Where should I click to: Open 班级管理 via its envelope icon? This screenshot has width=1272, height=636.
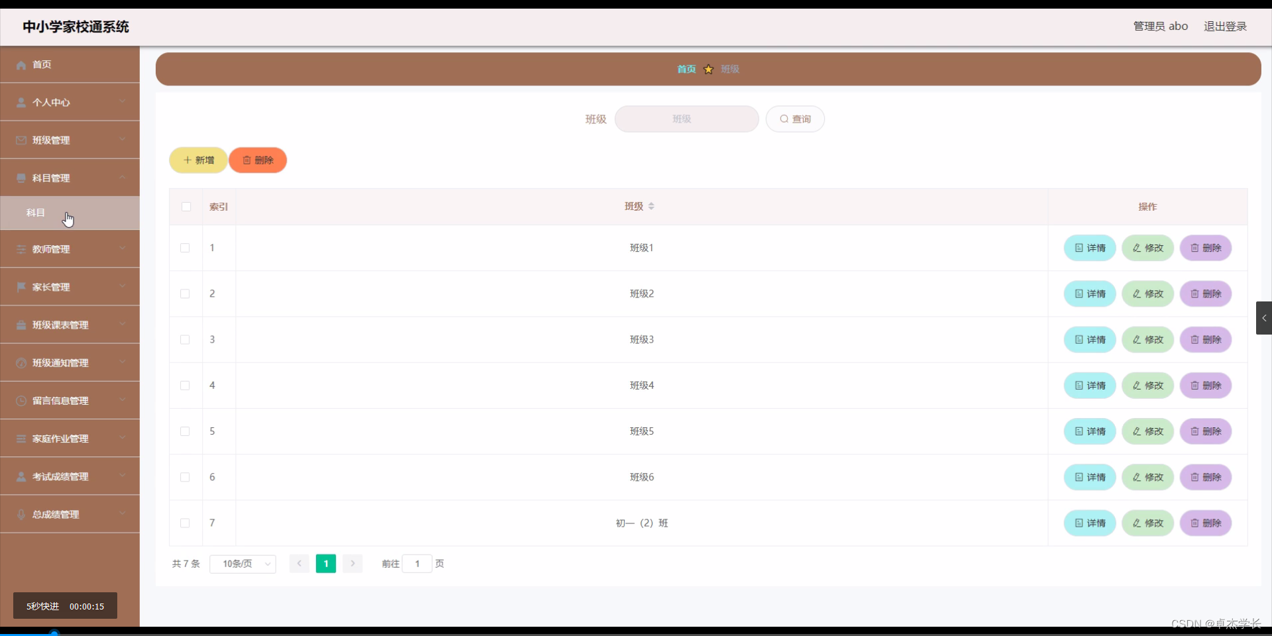coord(21,140)
